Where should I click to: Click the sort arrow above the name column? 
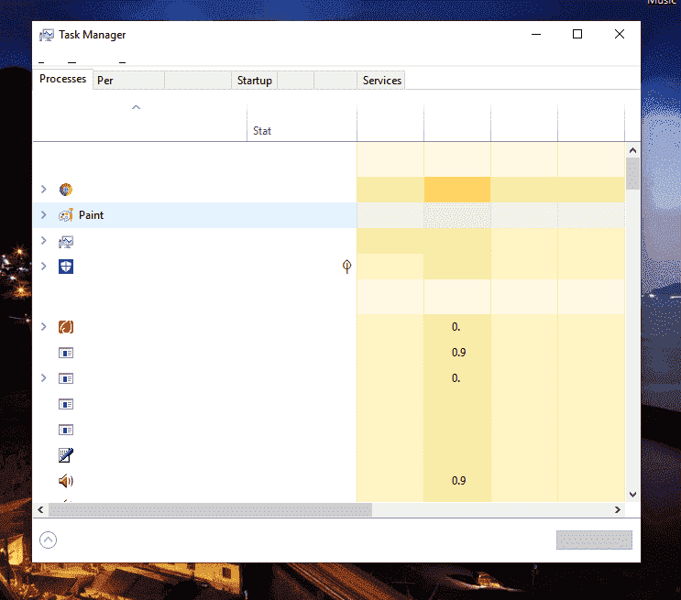[136, 107]
